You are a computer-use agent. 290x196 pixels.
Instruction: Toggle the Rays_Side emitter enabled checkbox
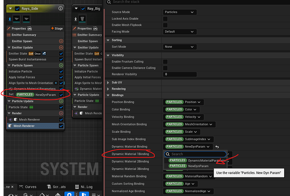[17, 8]
